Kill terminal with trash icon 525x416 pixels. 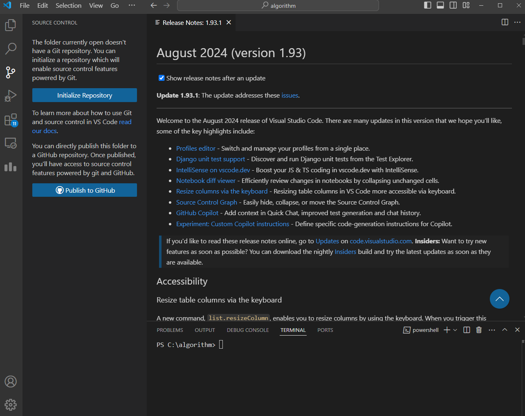tap(479, 330)
